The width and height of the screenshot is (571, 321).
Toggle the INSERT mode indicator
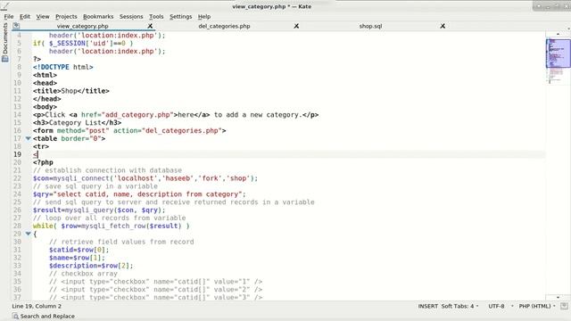point(428,306)
